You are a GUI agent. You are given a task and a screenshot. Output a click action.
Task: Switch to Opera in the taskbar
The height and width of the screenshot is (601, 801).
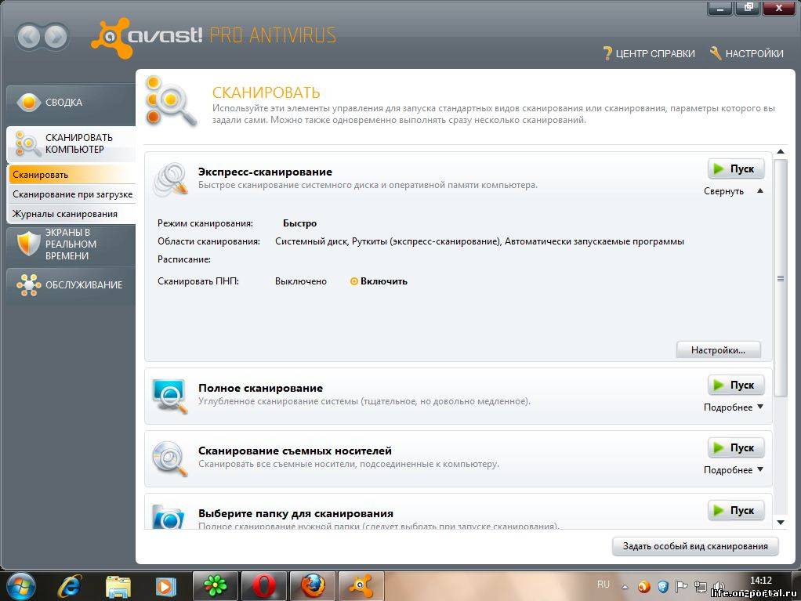pos(263,586)
